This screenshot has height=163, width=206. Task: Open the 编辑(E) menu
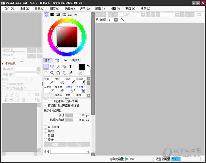24,9
